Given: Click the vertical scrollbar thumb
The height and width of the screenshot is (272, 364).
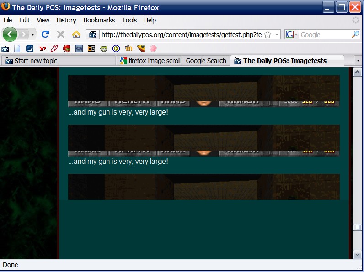Looking at the screenshot, I should point(357,227).
